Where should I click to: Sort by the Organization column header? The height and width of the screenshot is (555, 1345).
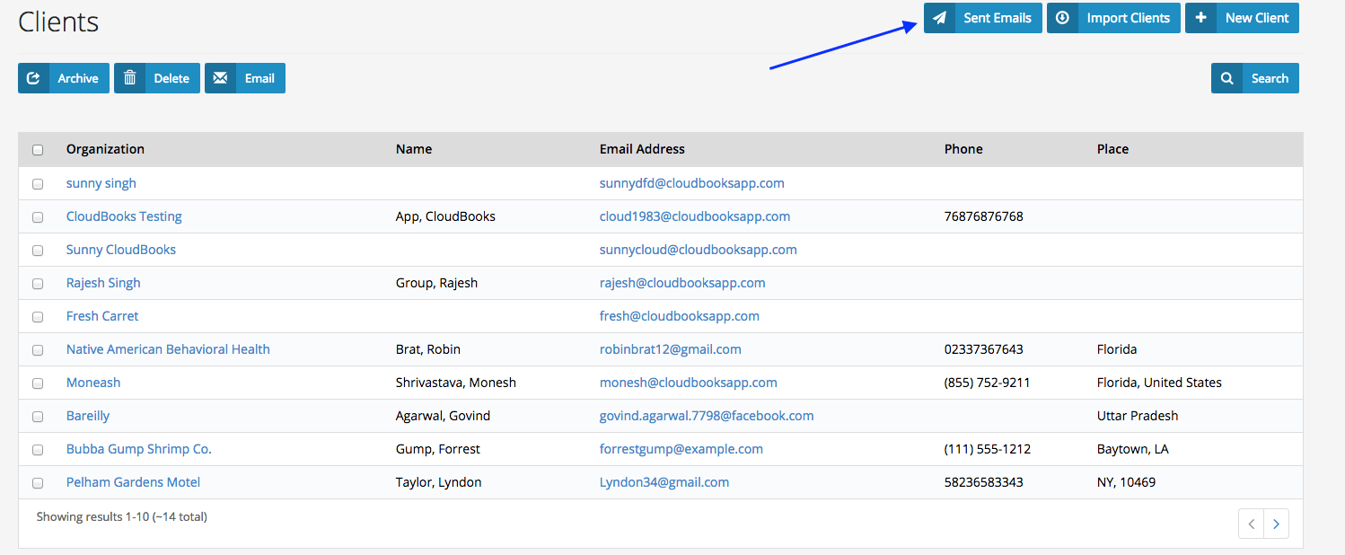105,149
